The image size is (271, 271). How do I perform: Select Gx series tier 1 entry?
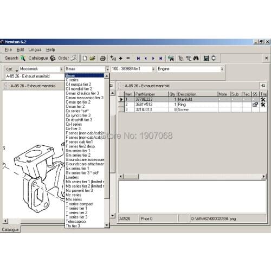(85, 169)
